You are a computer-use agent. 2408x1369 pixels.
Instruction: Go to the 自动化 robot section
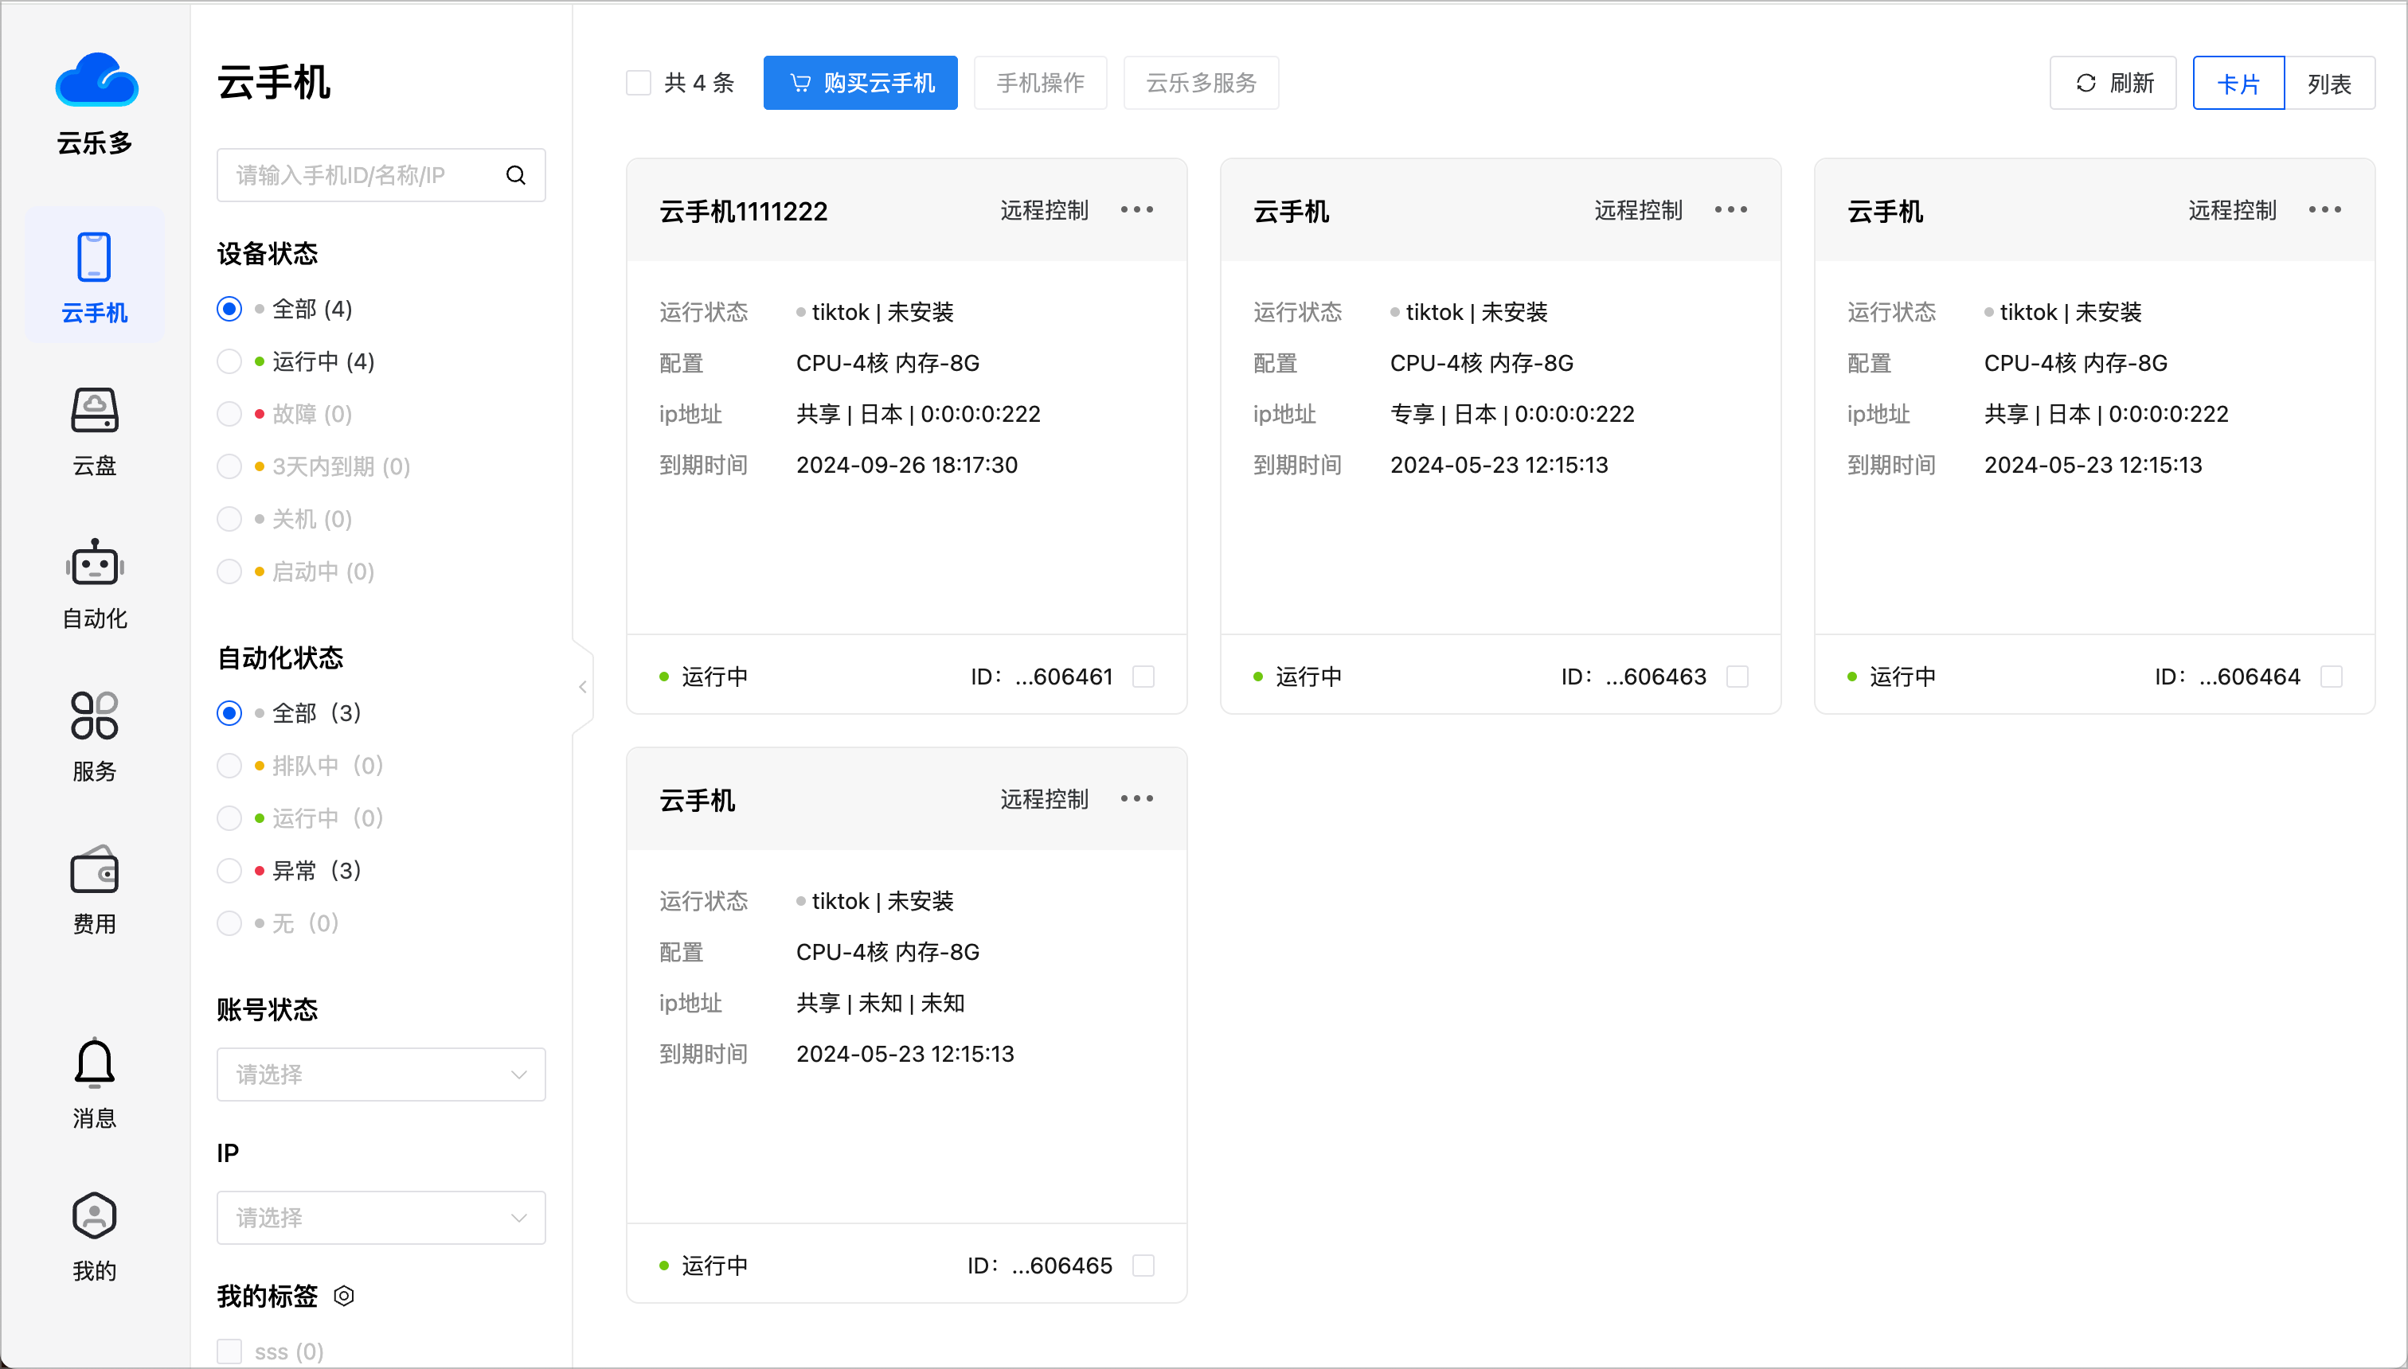(x=94, y=584)
